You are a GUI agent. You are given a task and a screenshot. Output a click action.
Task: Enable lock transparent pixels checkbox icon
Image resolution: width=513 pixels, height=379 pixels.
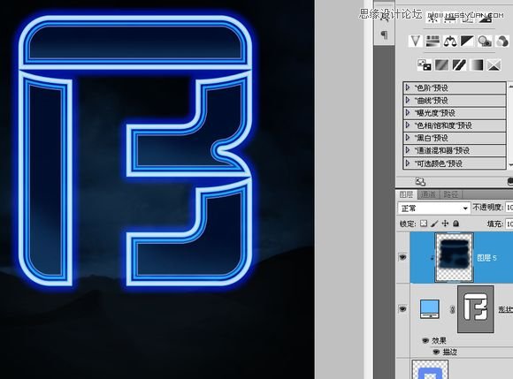(x=424, y=224)
